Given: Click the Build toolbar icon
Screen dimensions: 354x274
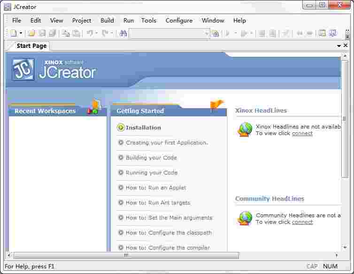Looking at the screenshot, I should [227, 33].
